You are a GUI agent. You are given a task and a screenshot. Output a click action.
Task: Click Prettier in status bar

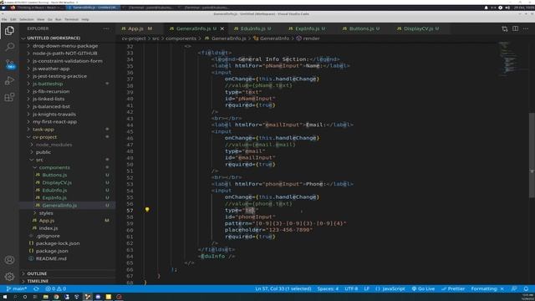point(453,288)
